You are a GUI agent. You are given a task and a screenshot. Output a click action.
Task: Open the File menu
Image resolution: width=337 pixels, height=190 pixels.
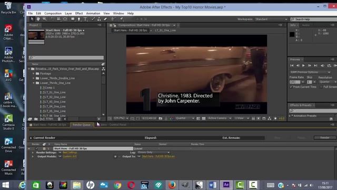click(31, 13)
